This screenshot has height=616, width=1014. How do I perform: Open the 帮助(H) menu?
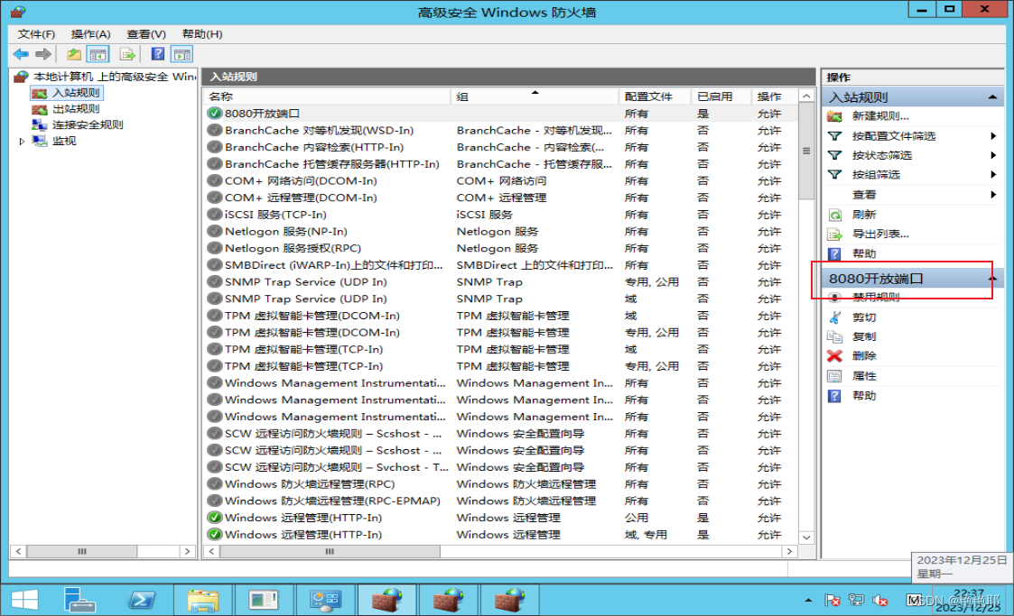point(202,33)
